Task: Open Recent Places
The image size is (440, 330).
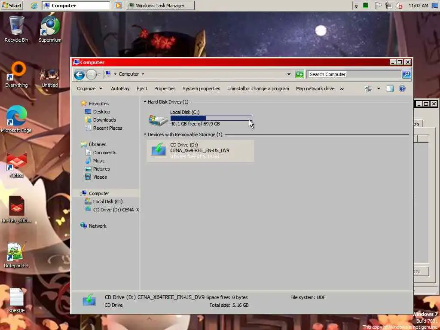Action: pyautogui.click(x=107, y=128)
